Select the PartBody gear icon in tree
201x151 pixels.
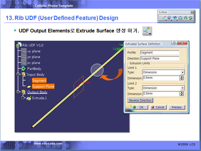[23, 69]
